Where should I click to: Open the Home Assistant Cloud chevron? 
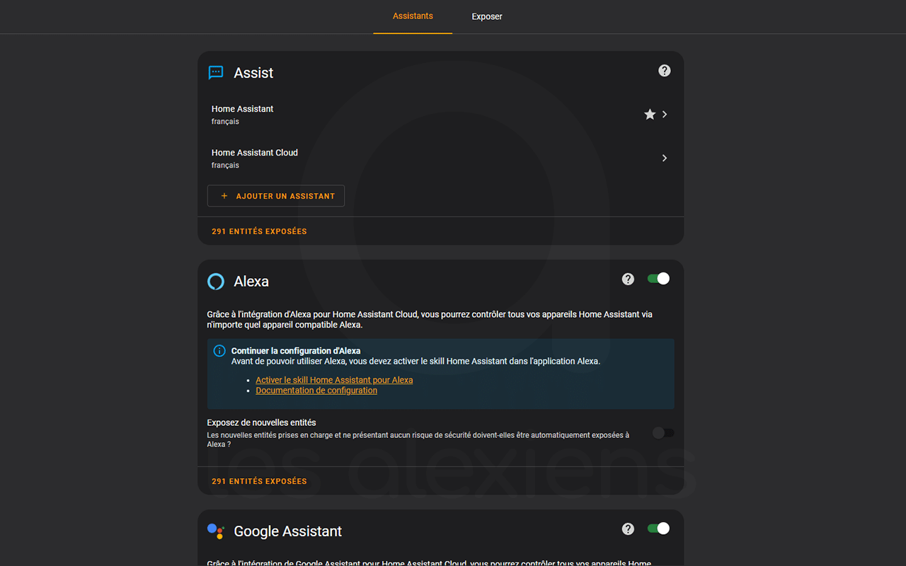(665, 158)
